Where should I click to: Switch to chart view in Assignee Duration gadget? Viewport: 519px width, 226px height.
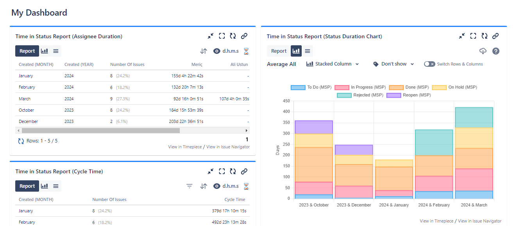pyautogui.click(x=45, y=51)
